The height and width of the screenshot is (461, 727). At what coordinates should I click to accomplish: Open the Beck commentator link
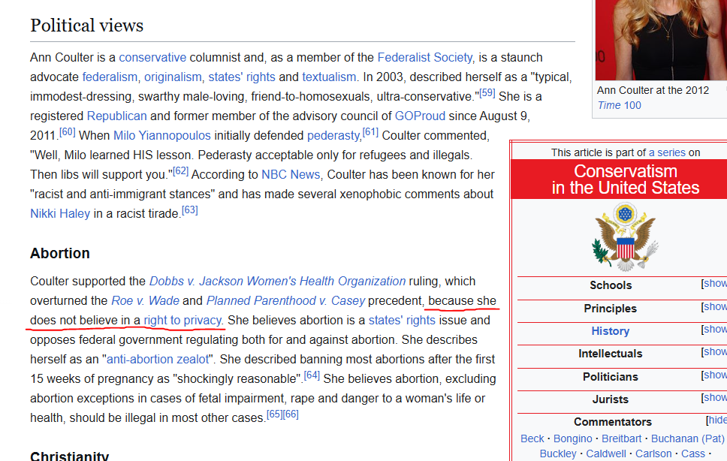[532, 438]
